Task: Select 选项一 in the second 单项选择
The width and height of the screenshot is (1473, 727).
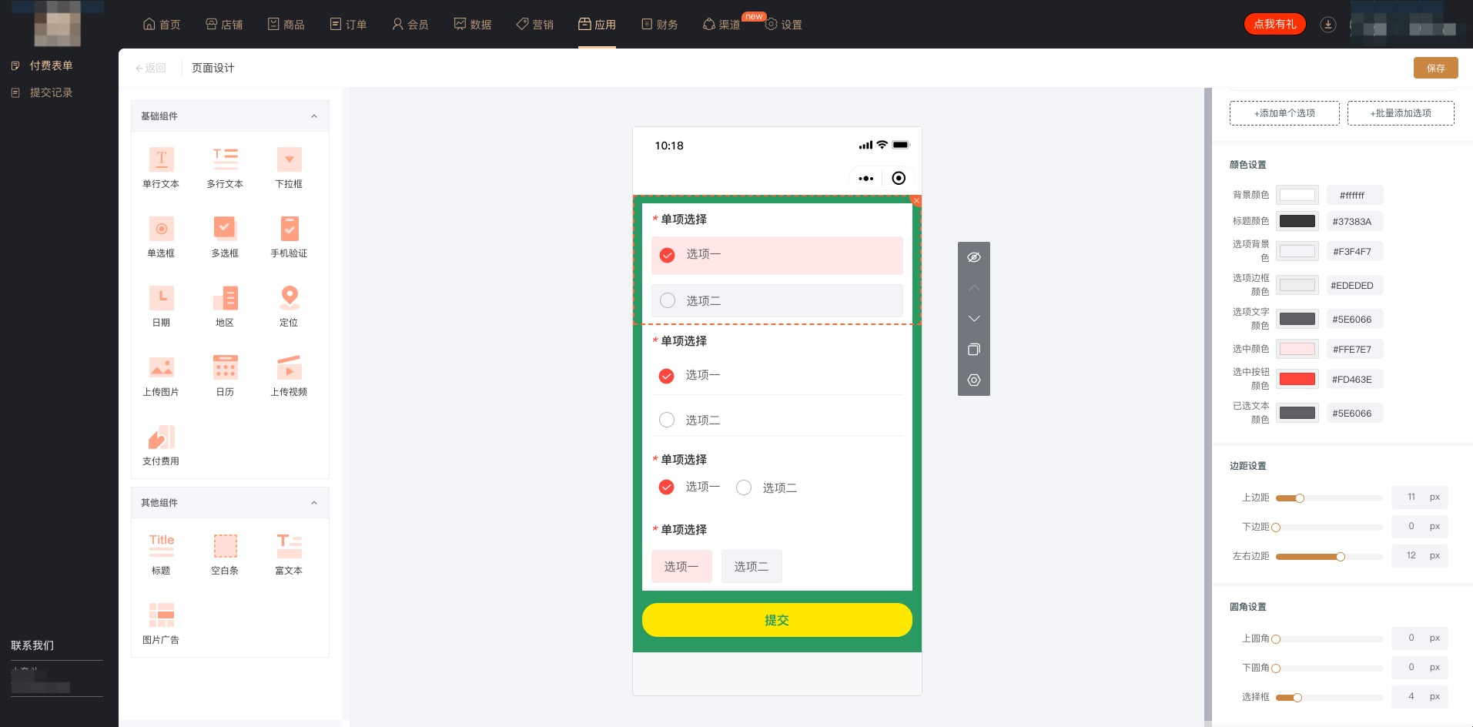Action: 777,376
